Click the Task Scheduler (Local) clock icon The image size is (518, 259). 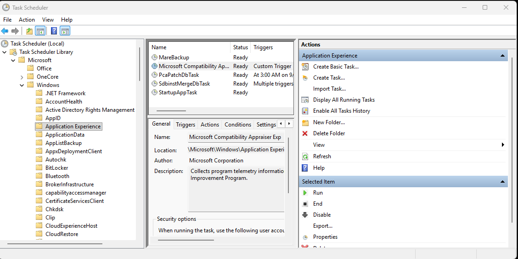tap(5, 43)
